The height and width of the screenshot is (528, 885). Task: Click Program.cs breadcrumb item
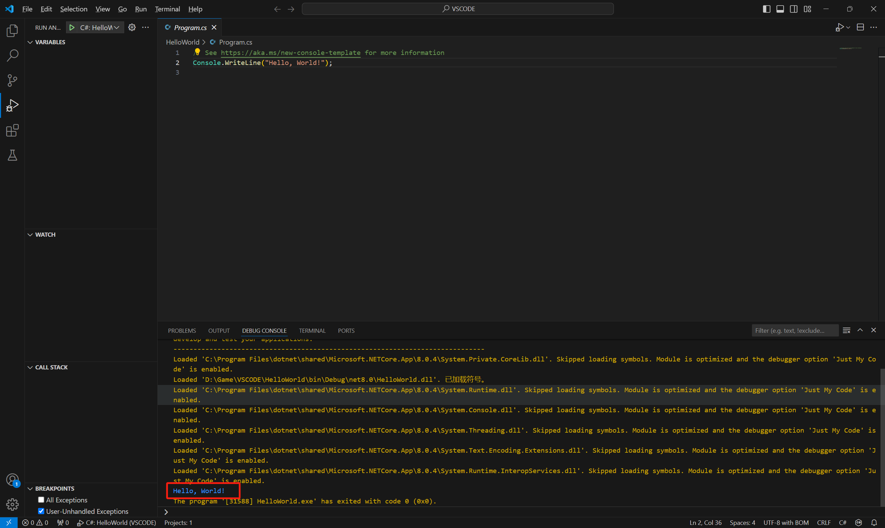[x=235, y=42]
